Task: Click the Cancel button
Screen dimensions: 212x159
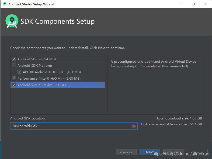Action: [173, 152]
